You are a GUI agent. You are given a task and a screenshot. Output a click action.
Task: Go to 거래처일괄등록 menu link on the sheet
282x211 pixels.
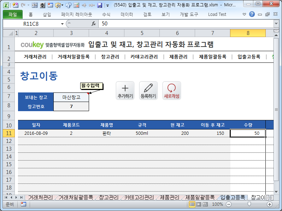[x=74, y=57]
